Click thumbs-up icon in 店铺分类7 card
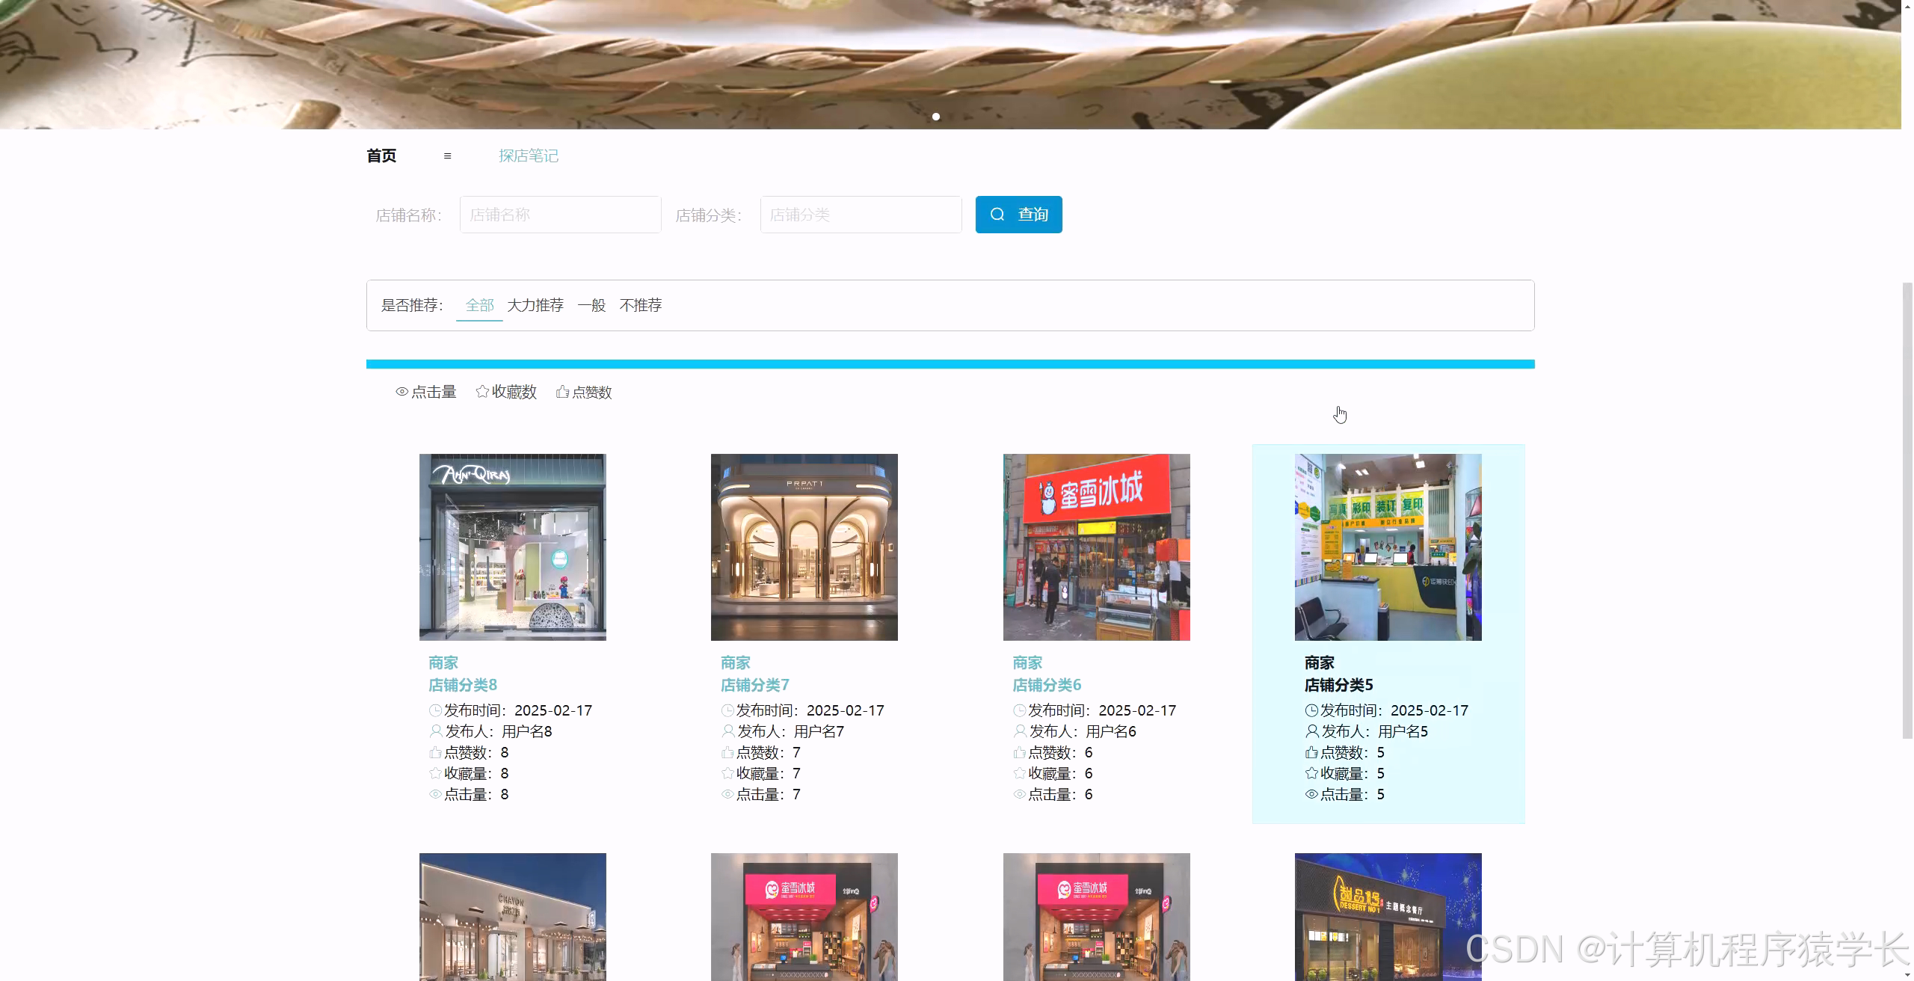The image size is (1914, 981). pos(727,752)
